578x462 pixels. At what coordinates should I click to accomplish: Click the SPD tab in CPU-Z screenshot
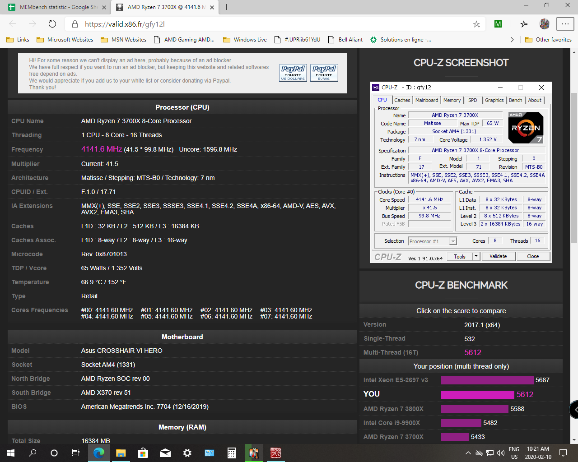point(472,100)
